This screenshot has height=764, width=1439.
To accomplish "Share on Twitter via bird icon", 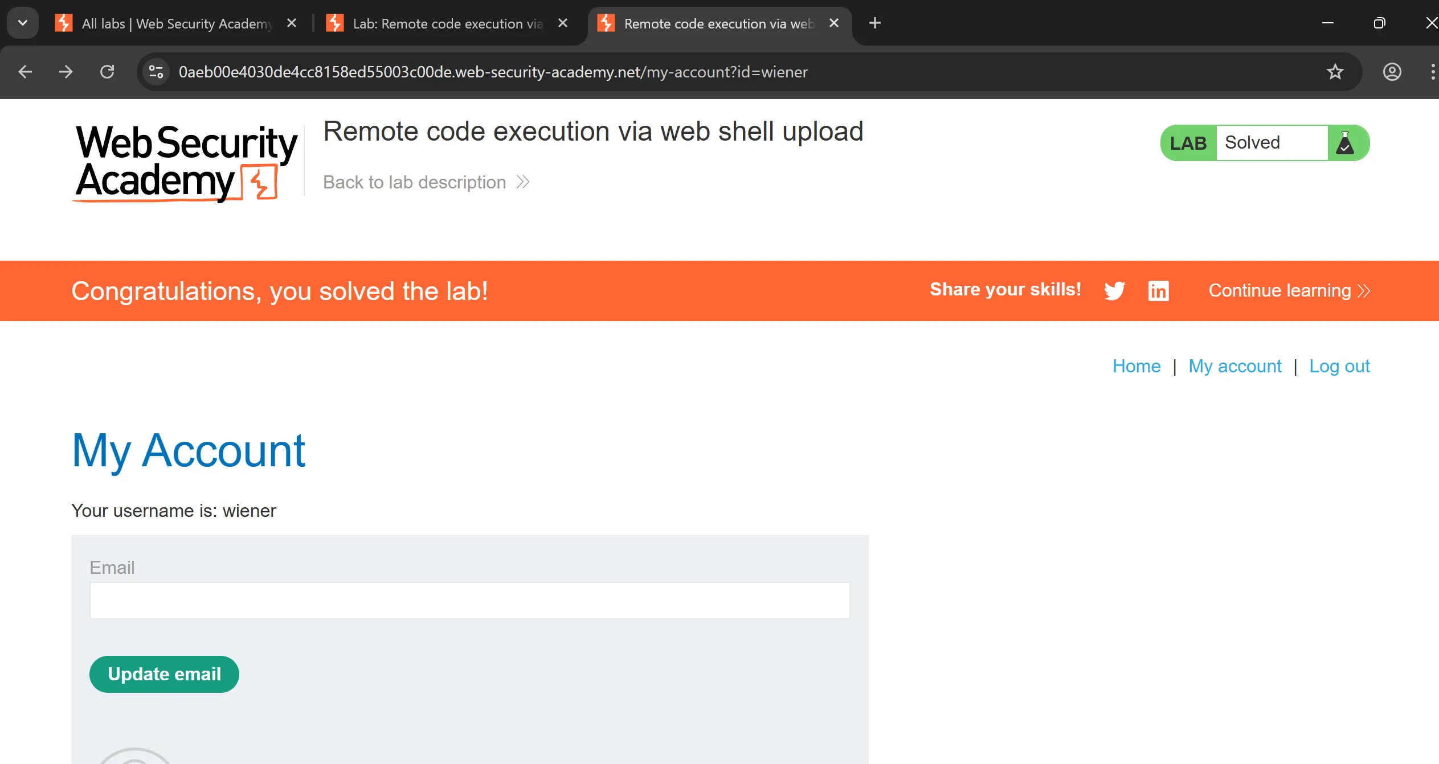I will (1114, 290).
